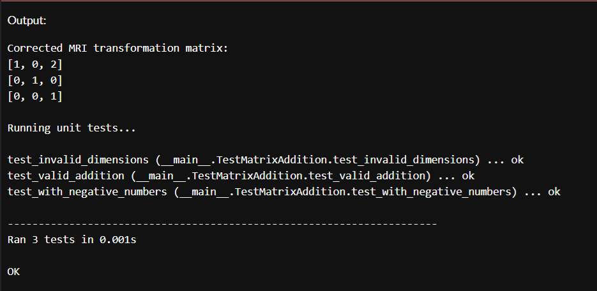Click the test_valid_addition test name
The image size is (597, 291).
66,175
